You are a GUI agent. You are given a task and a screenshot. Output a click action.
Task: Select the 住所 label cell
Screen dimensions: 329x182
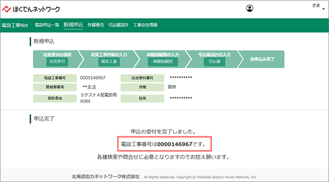pos(142,98)
